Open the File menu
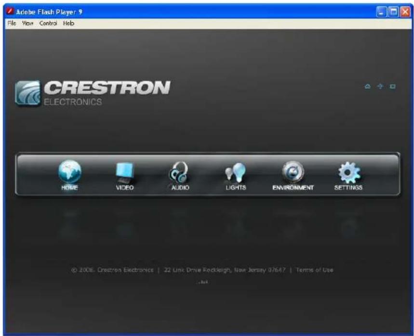Image resolution: width=414 pixels, height=336 pixels. pyautogui.click(x=12, y=23)
